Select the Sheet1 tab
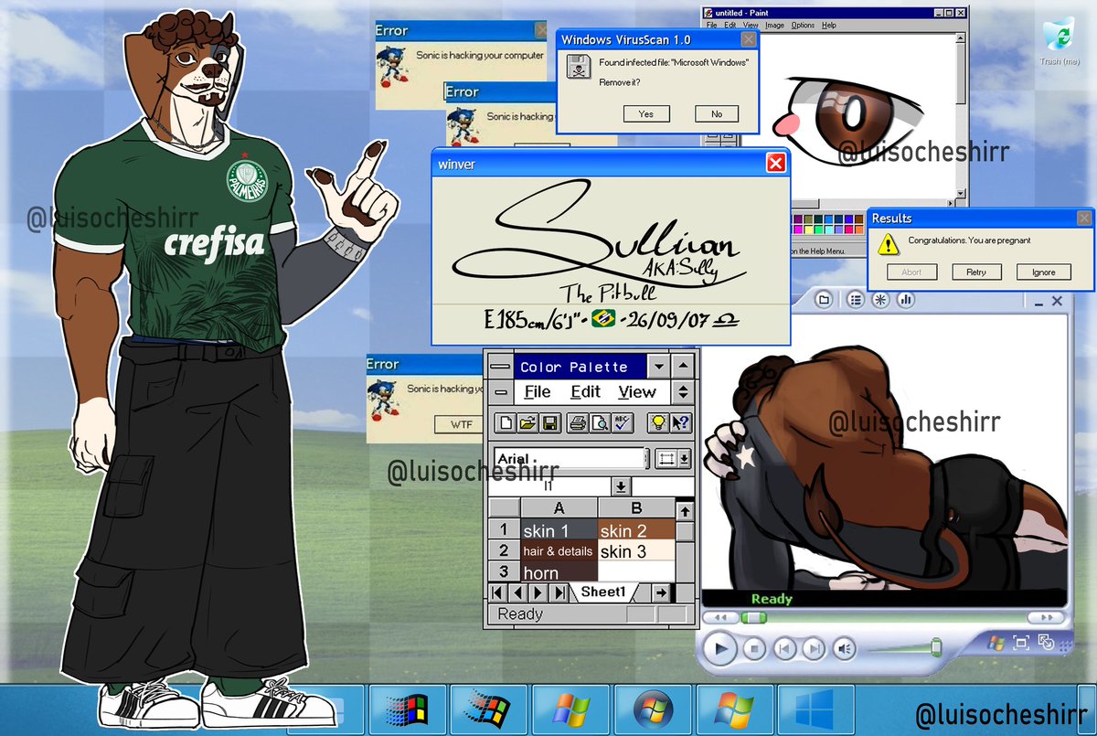Image resolution: width=1097 pixels, height=736 pixels. (603, 592)
